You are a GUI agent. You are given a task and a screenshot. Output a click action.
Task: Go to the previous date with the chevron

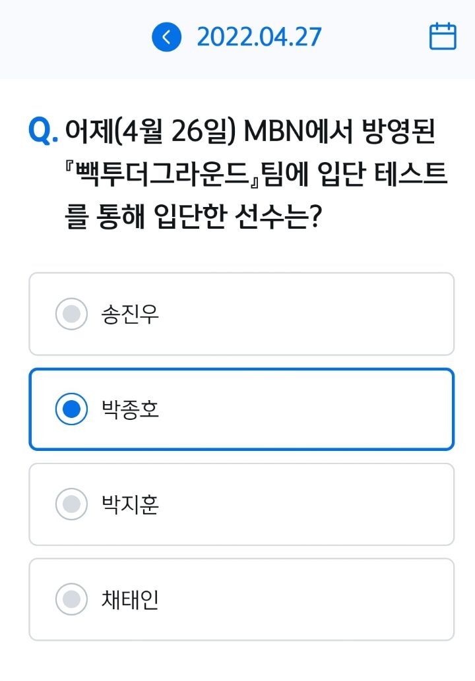tap(166, 37)
